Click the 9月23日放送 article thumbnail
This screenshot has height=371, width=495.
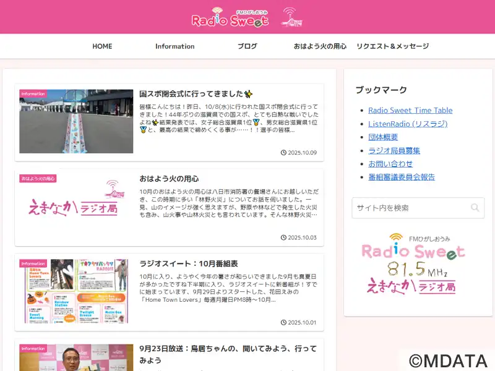[x=76, y=357]
